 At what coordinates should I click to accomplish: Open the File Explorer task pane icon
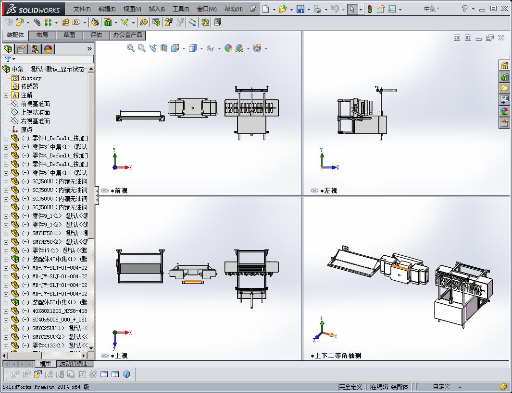tap(504, 88)
